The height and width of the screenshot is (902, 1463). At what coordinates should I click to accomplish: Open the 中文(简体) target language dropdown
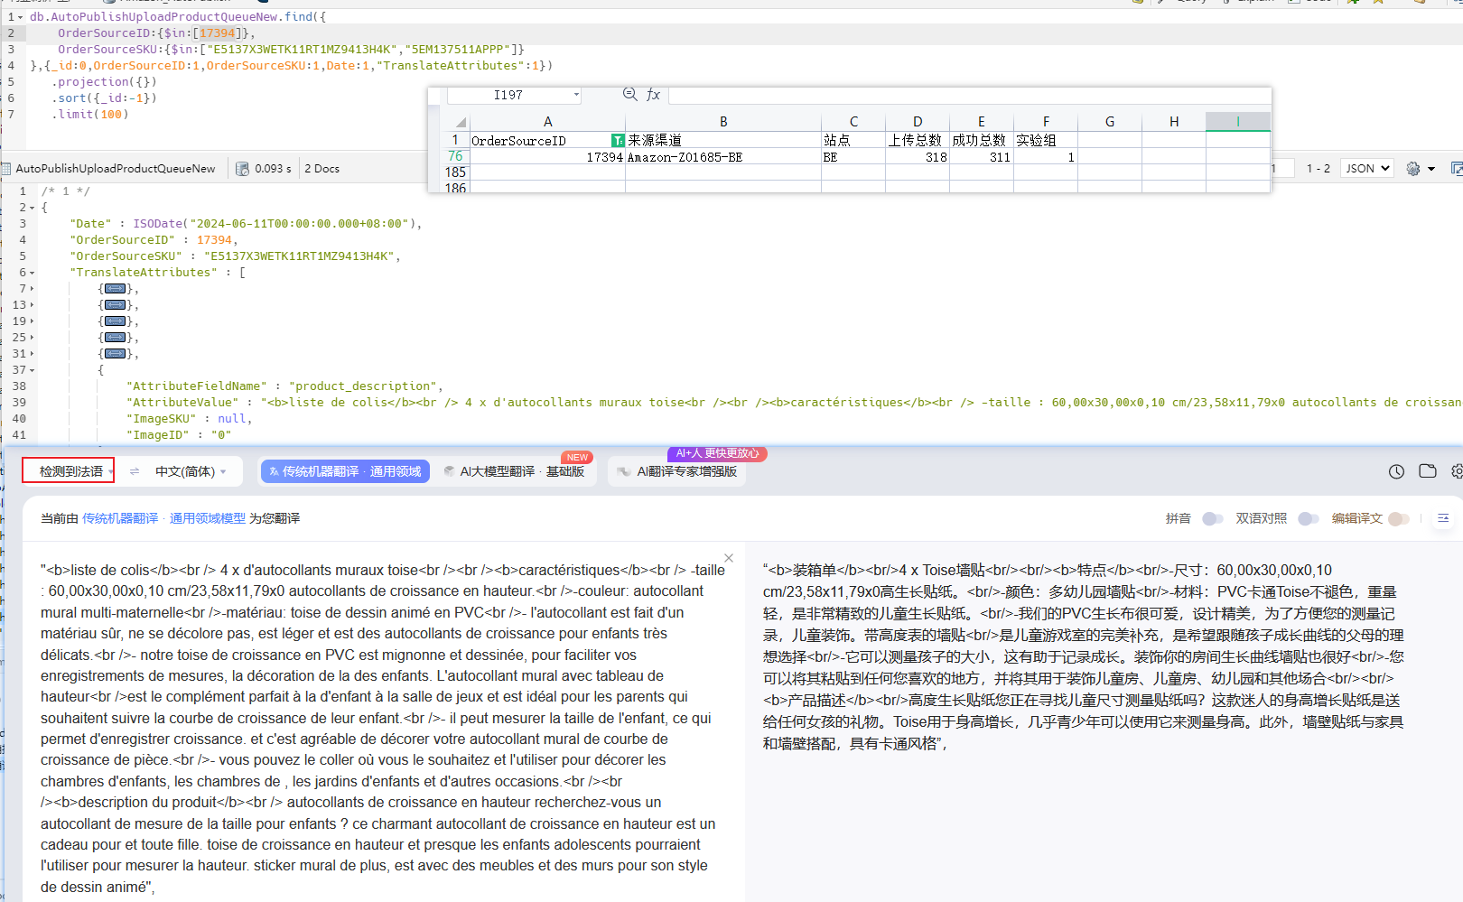[190, 471]
